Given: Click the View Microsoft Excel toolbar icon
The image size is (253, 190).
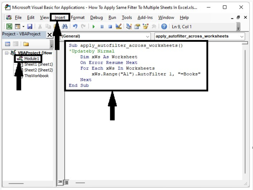Looking at the screenshot, I should point(9,26).
